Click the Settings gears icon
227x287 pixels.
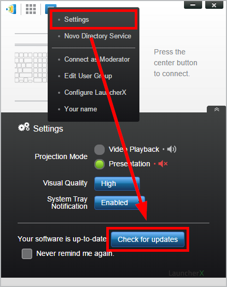tap(24, 127)
